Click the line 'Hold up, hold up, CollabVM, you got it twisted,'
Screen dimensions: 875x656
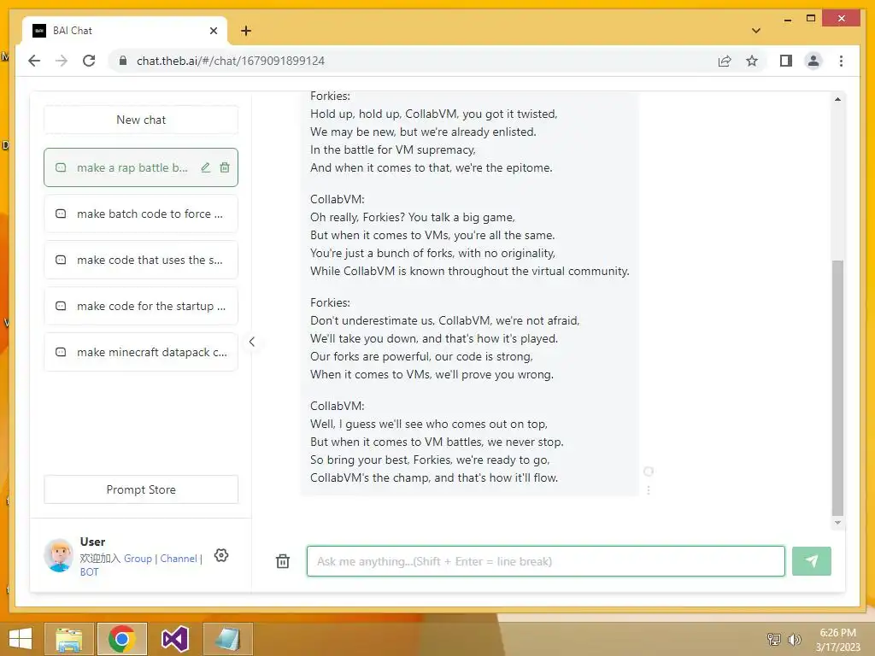(x=433, y=114)
